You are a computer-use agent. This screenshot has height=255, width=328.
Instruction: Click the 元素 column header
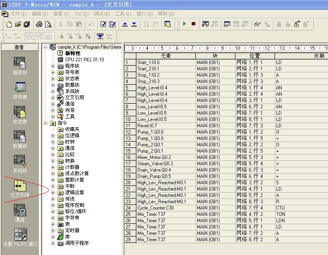pos(166,56)
